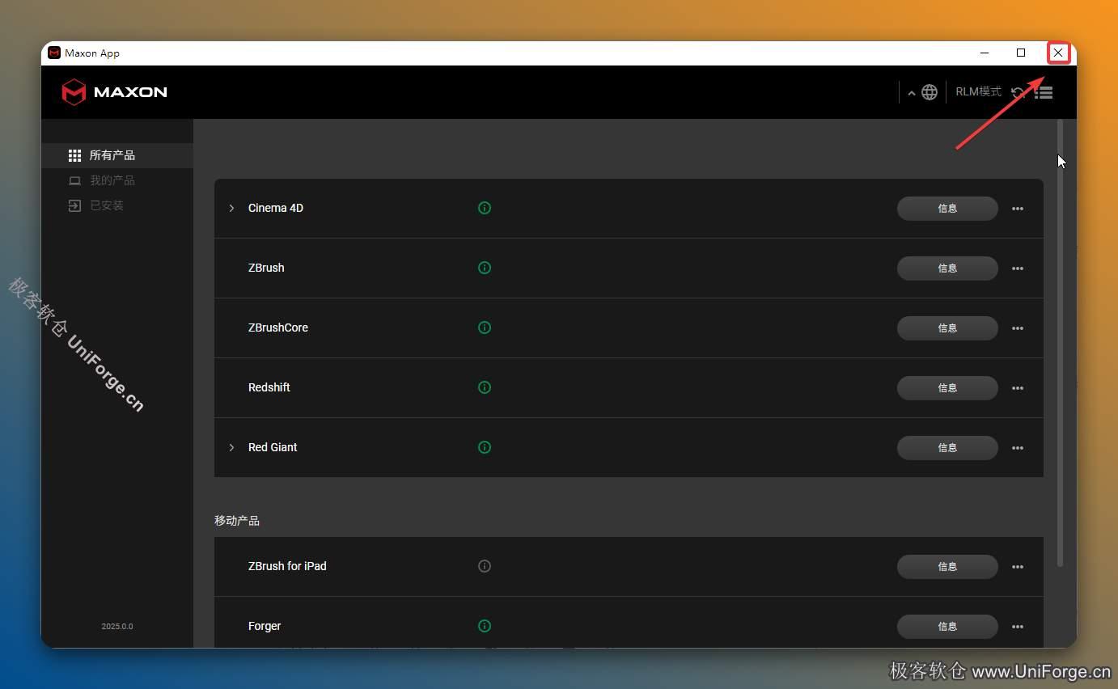Open the language globe icon

[x=930, y=92]
